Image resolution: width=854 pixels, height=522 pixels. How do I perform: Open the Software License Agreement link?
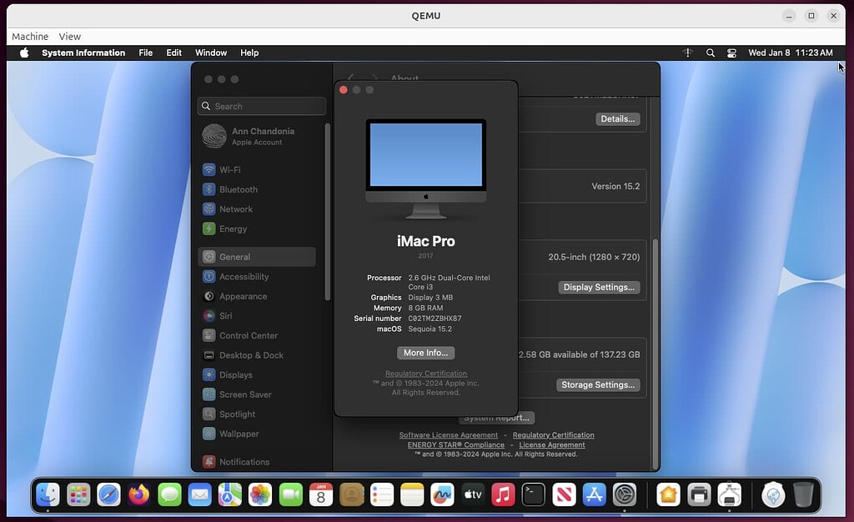tap(448, 434)
